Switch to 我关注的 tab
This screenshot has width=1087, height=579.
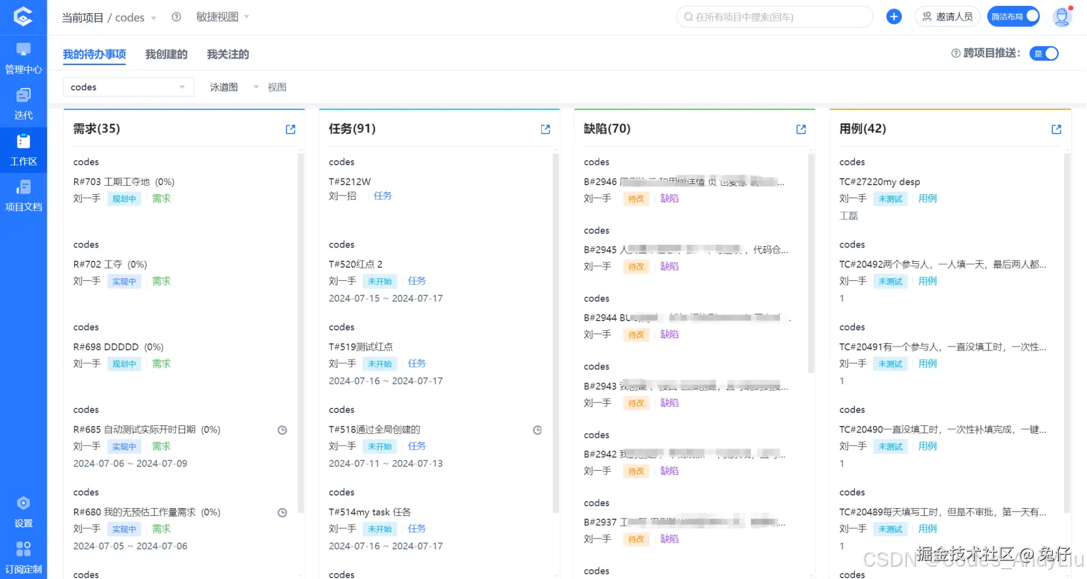coord(228,54)
